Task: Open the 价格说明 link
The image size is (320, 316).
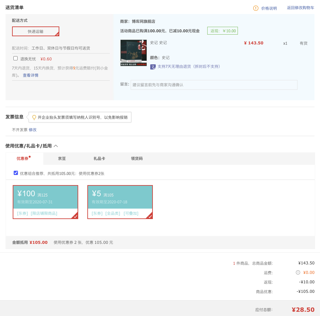Action: tap(269, 8)
